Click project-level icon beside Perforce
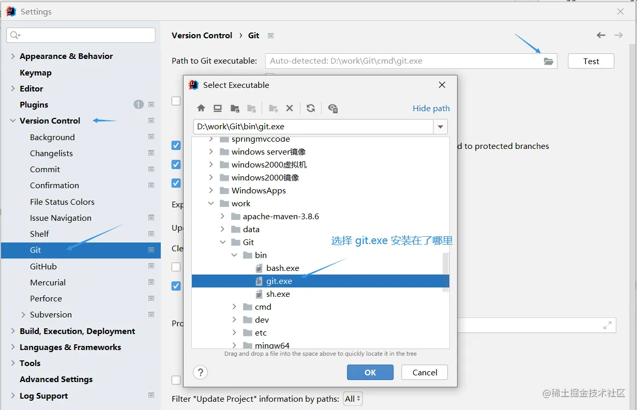This screenshot has height=410, width=637. 151,298
